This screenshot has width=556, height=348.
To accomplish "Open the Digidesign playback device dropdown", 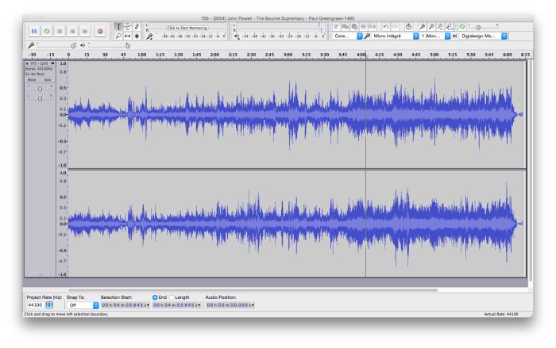I will (483, 36).
